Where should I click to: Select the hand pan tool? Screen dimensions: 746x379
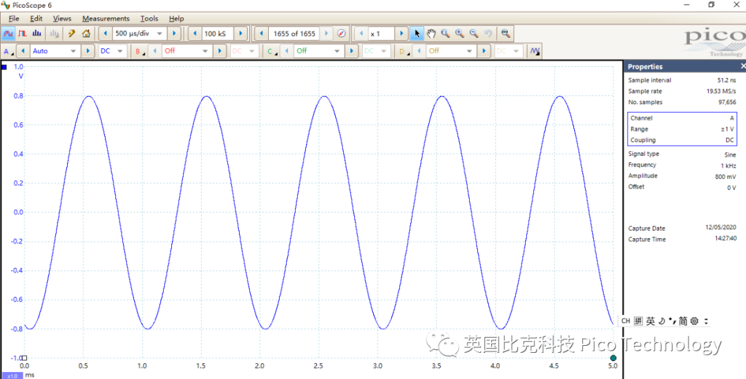[431, 34]
